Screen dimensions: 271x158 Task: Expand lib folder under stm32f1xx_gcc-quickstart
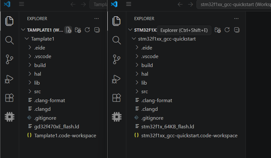tap(137, 83)
